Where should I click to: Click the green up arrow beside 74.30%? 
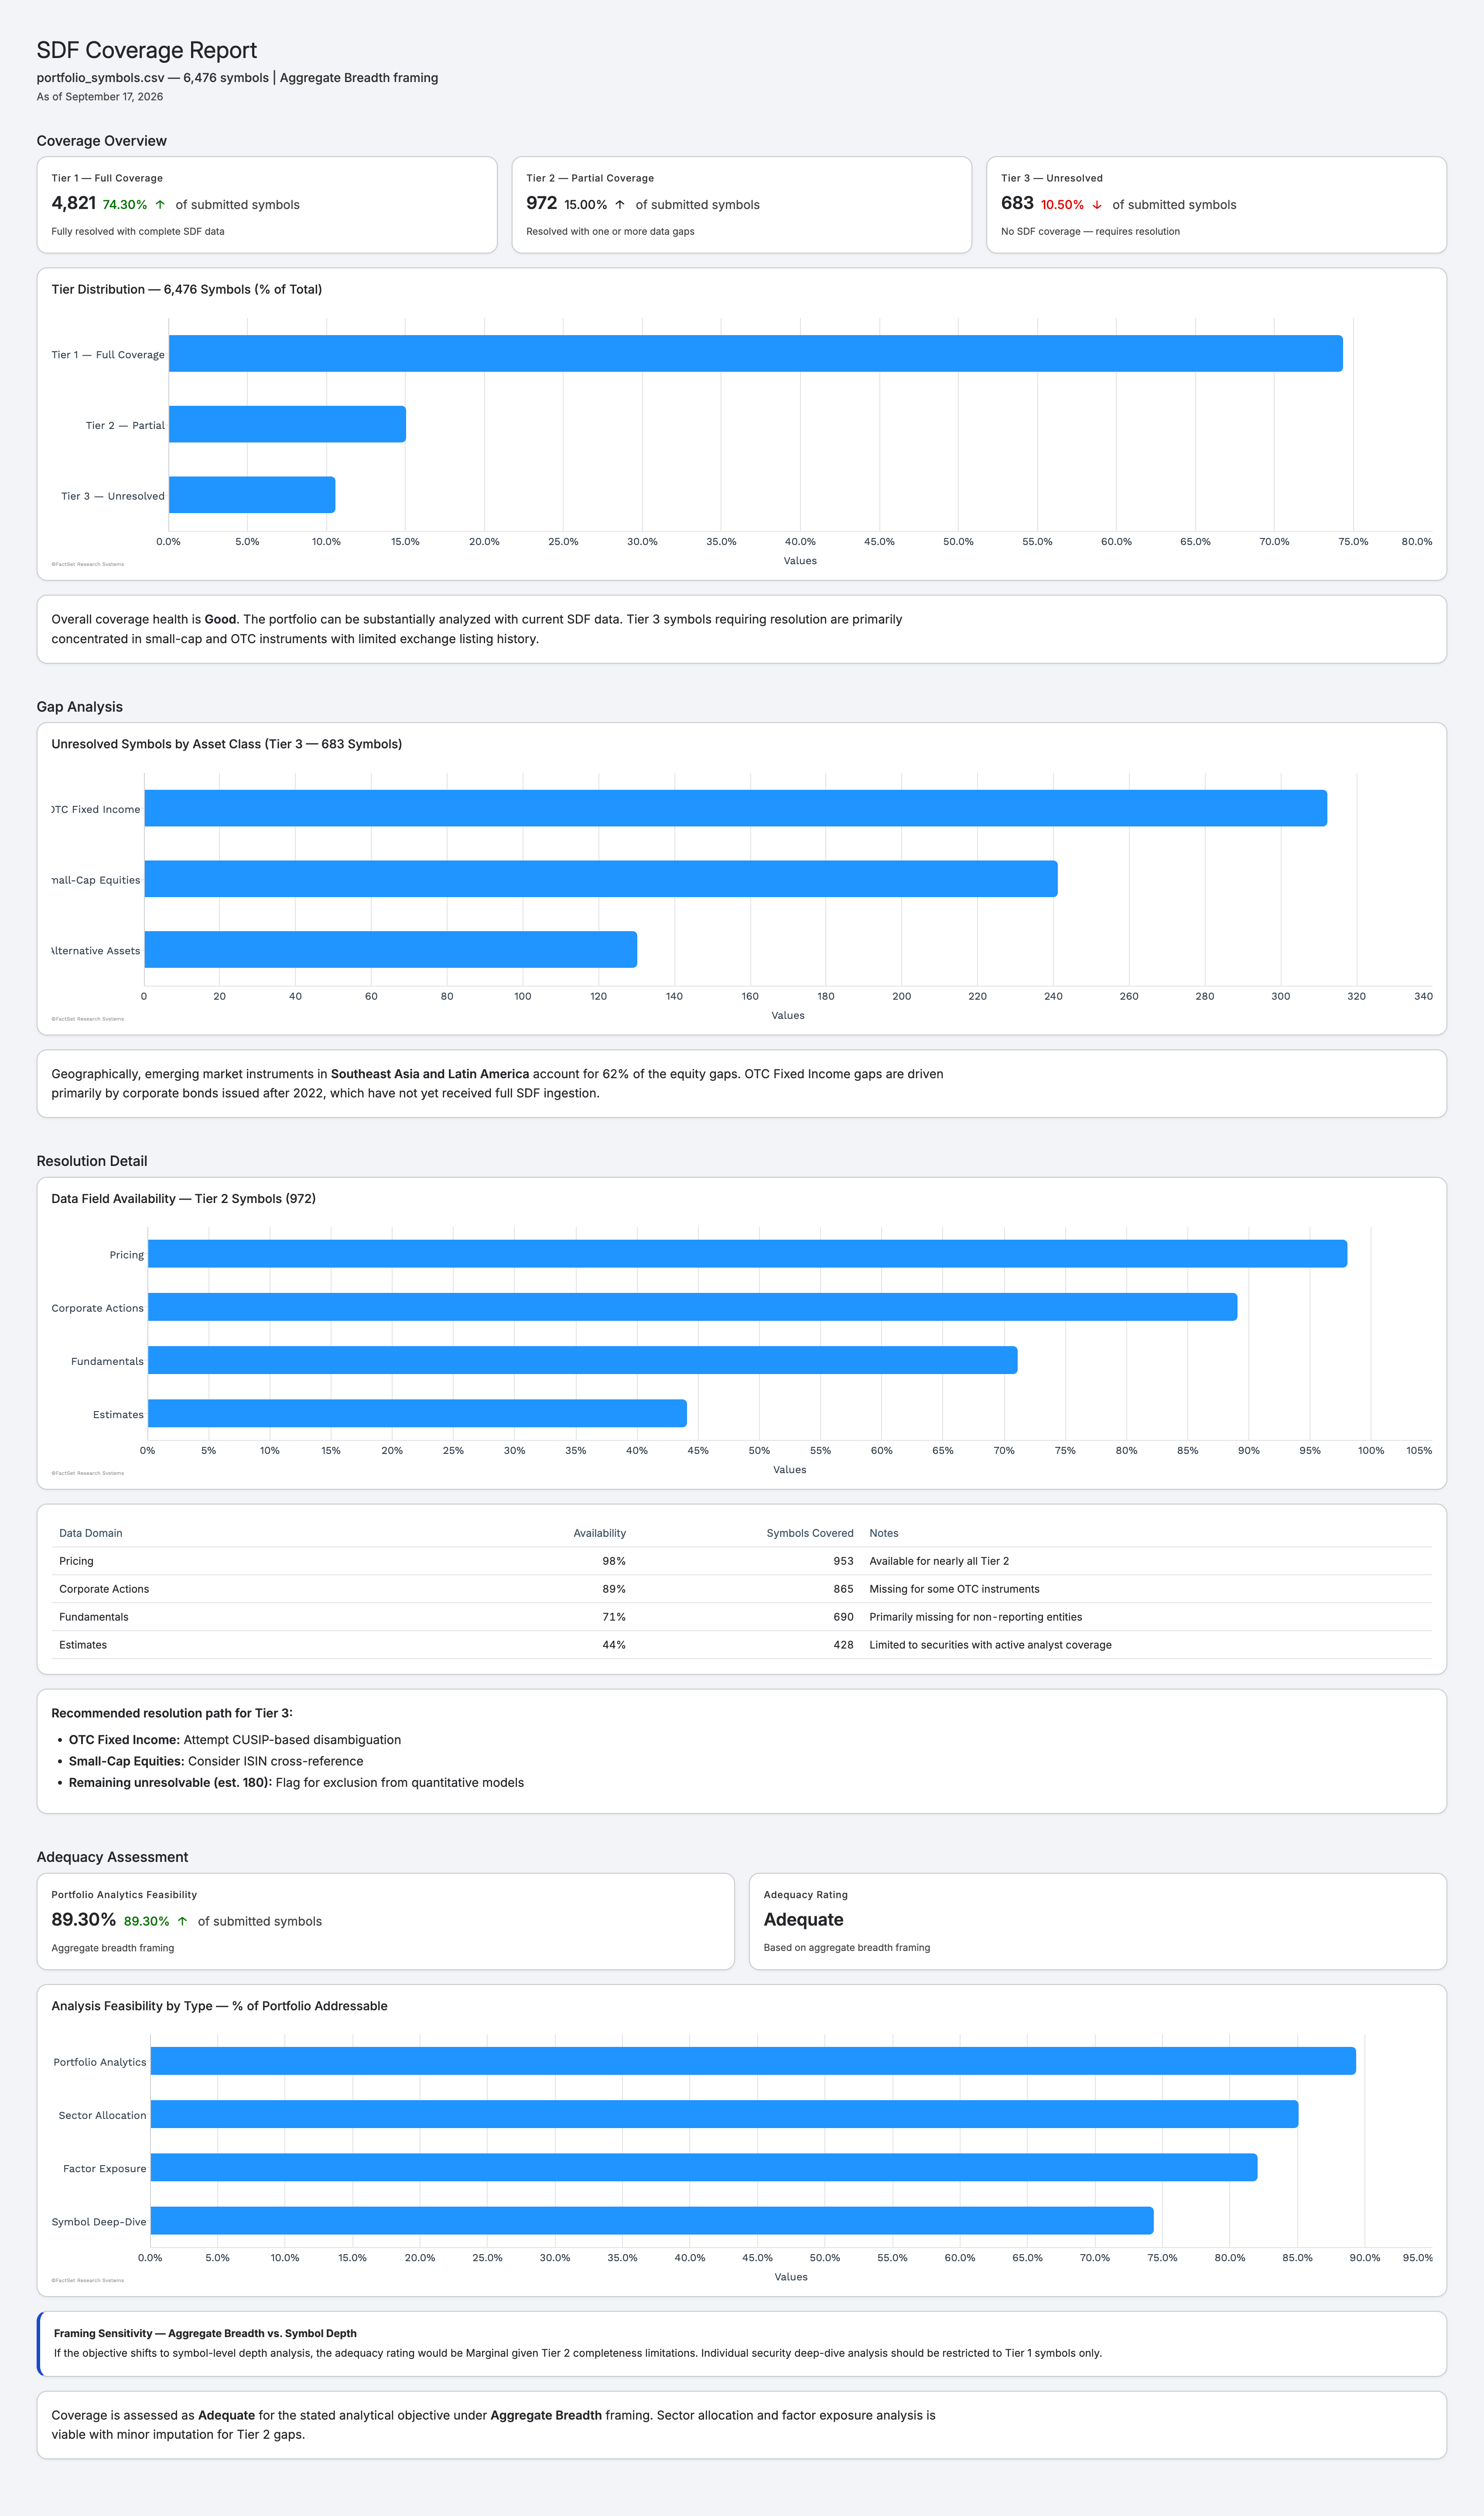coord(160,204)
